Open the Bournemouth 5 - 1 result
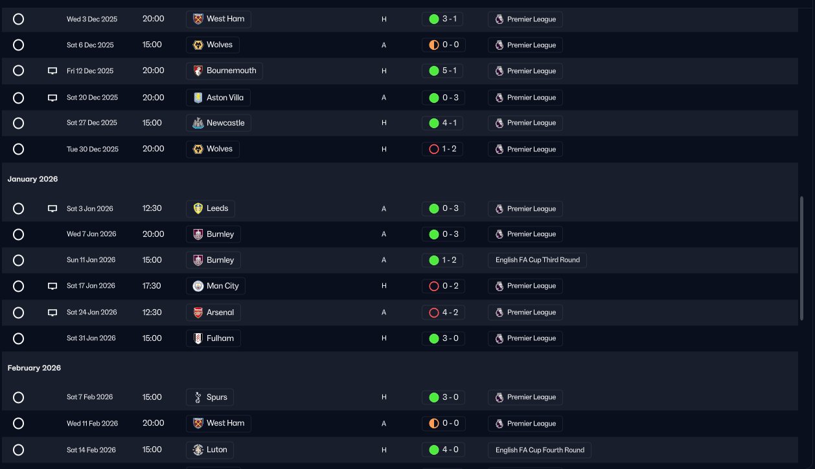The image size is (815, 469). [442, 71]
